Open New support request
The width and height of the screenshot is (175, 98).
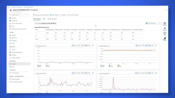coord(17,82)
